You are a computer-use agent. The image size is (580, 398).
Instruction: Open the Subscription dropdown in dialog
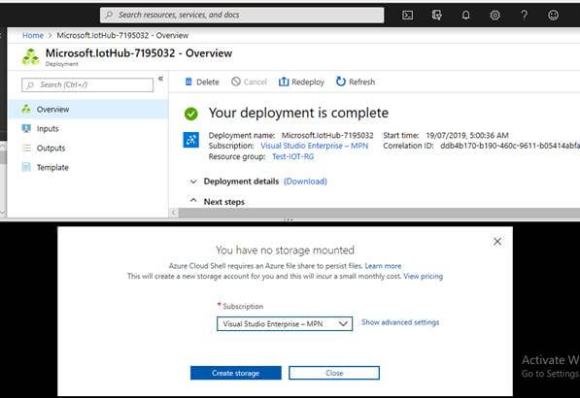(285, 323)
